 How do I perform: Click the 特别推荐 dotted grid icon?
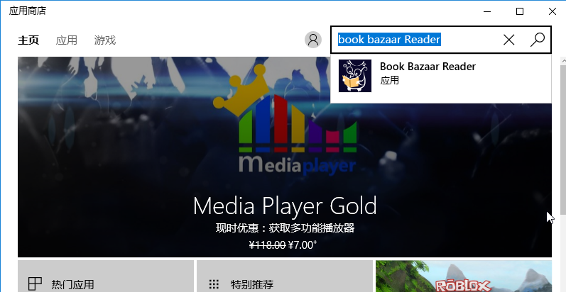click(214, 284)
